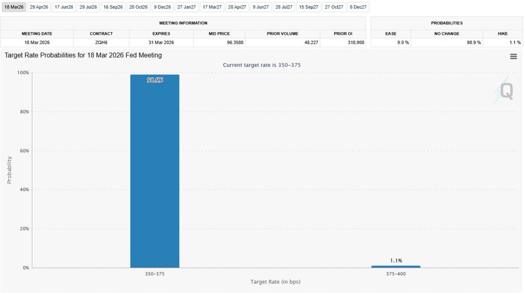The width and height of the screenshot is (525, 295).
Task: Click the 98.9% bar data label
Action: (x=155, y=80)
